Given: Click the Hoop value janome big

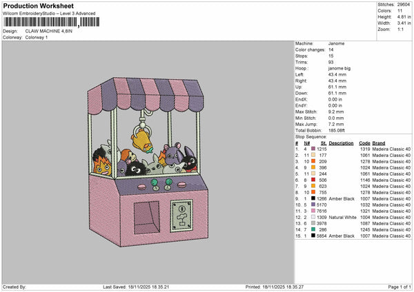Looking at the screenshot, I should coord(339,68).
